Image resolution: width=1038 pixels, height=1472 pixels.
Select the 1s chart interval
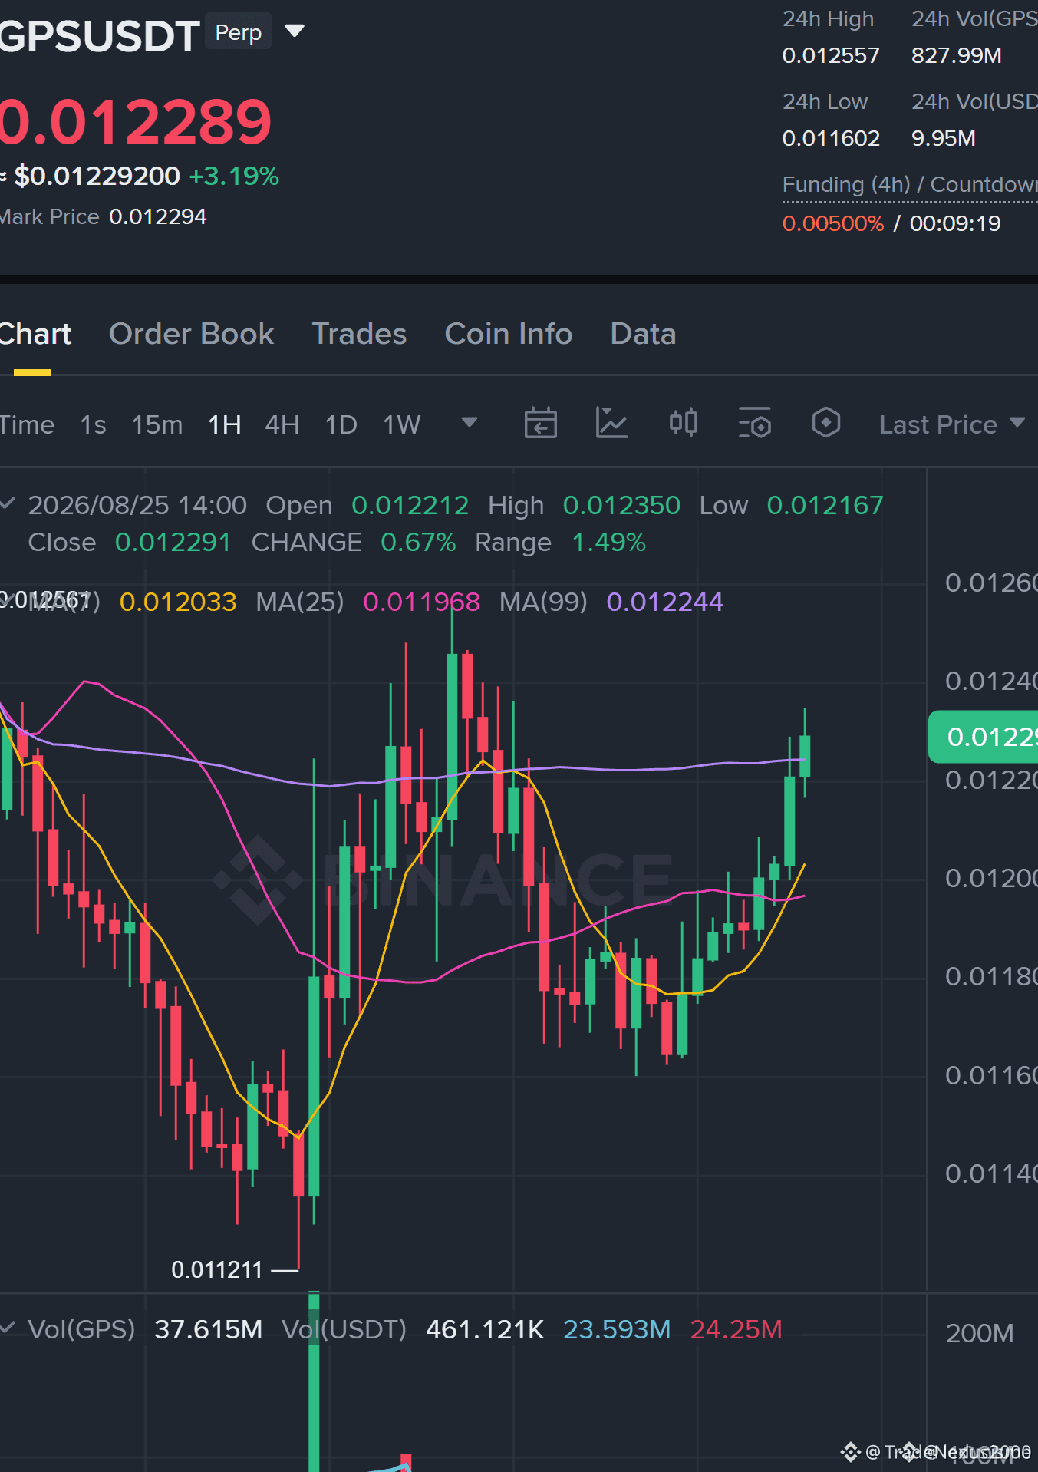(x=93, y=424)
